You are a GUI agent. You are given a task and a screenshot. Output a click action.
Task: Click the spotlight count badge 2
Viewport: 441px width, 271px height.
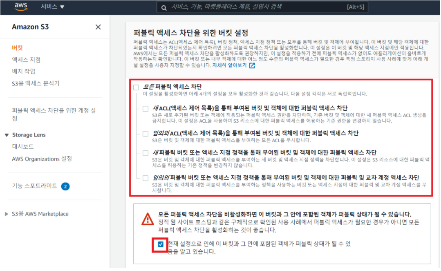coord(65,186)
